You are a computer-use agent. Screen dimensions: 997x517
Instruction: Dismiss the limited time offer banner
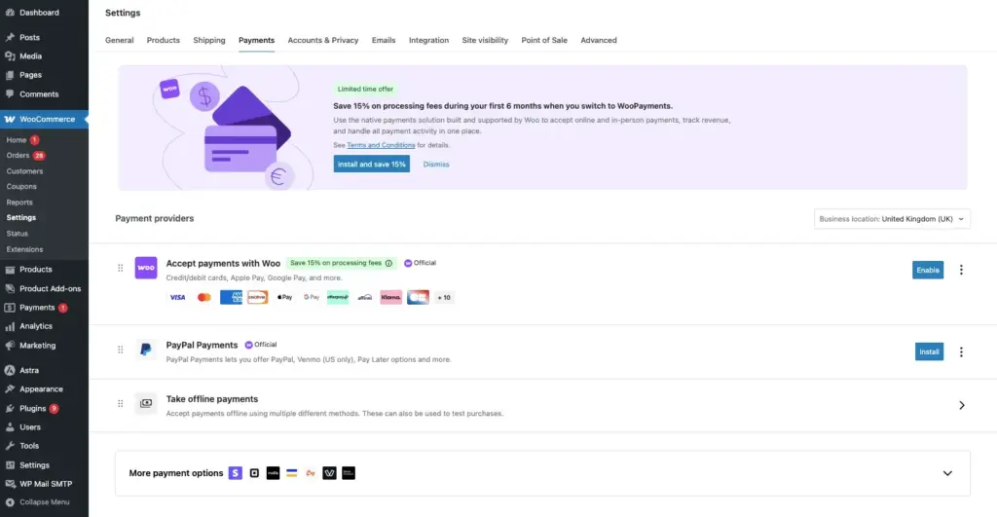click(x=436, y=165)
